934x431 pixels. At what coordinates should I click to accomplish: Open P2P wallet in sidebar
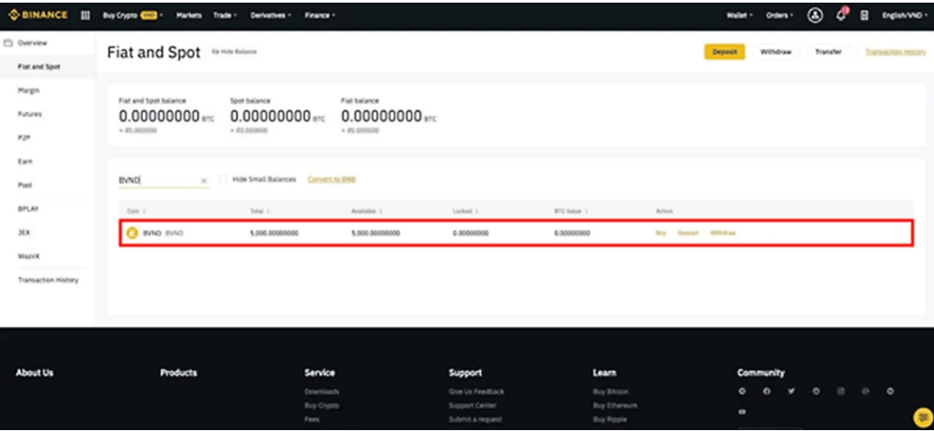point(24,137)
